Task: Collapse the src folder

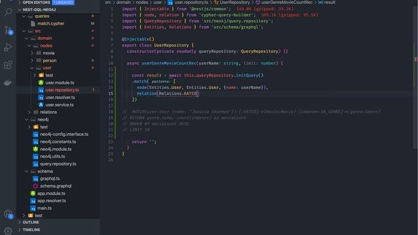Action: click(24, 31)
